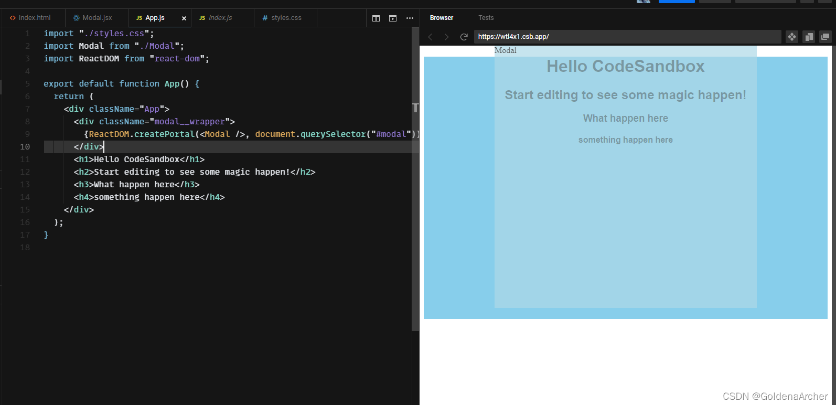Click the import ReactDOM from "react-dom" line
The width and height of the screenshot is (836, 405).
[126, 59]
